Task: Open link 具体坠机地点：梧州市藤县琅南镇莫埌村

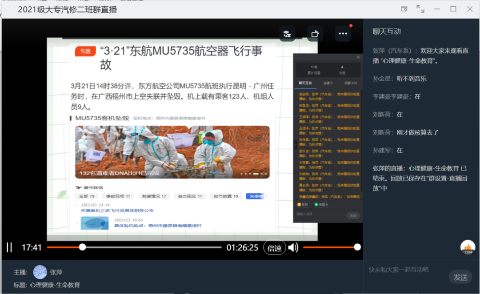Action: pyautogui.click(x=158, y=226)
